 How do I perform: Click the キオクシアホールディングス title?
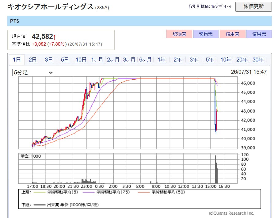(51, 7)
